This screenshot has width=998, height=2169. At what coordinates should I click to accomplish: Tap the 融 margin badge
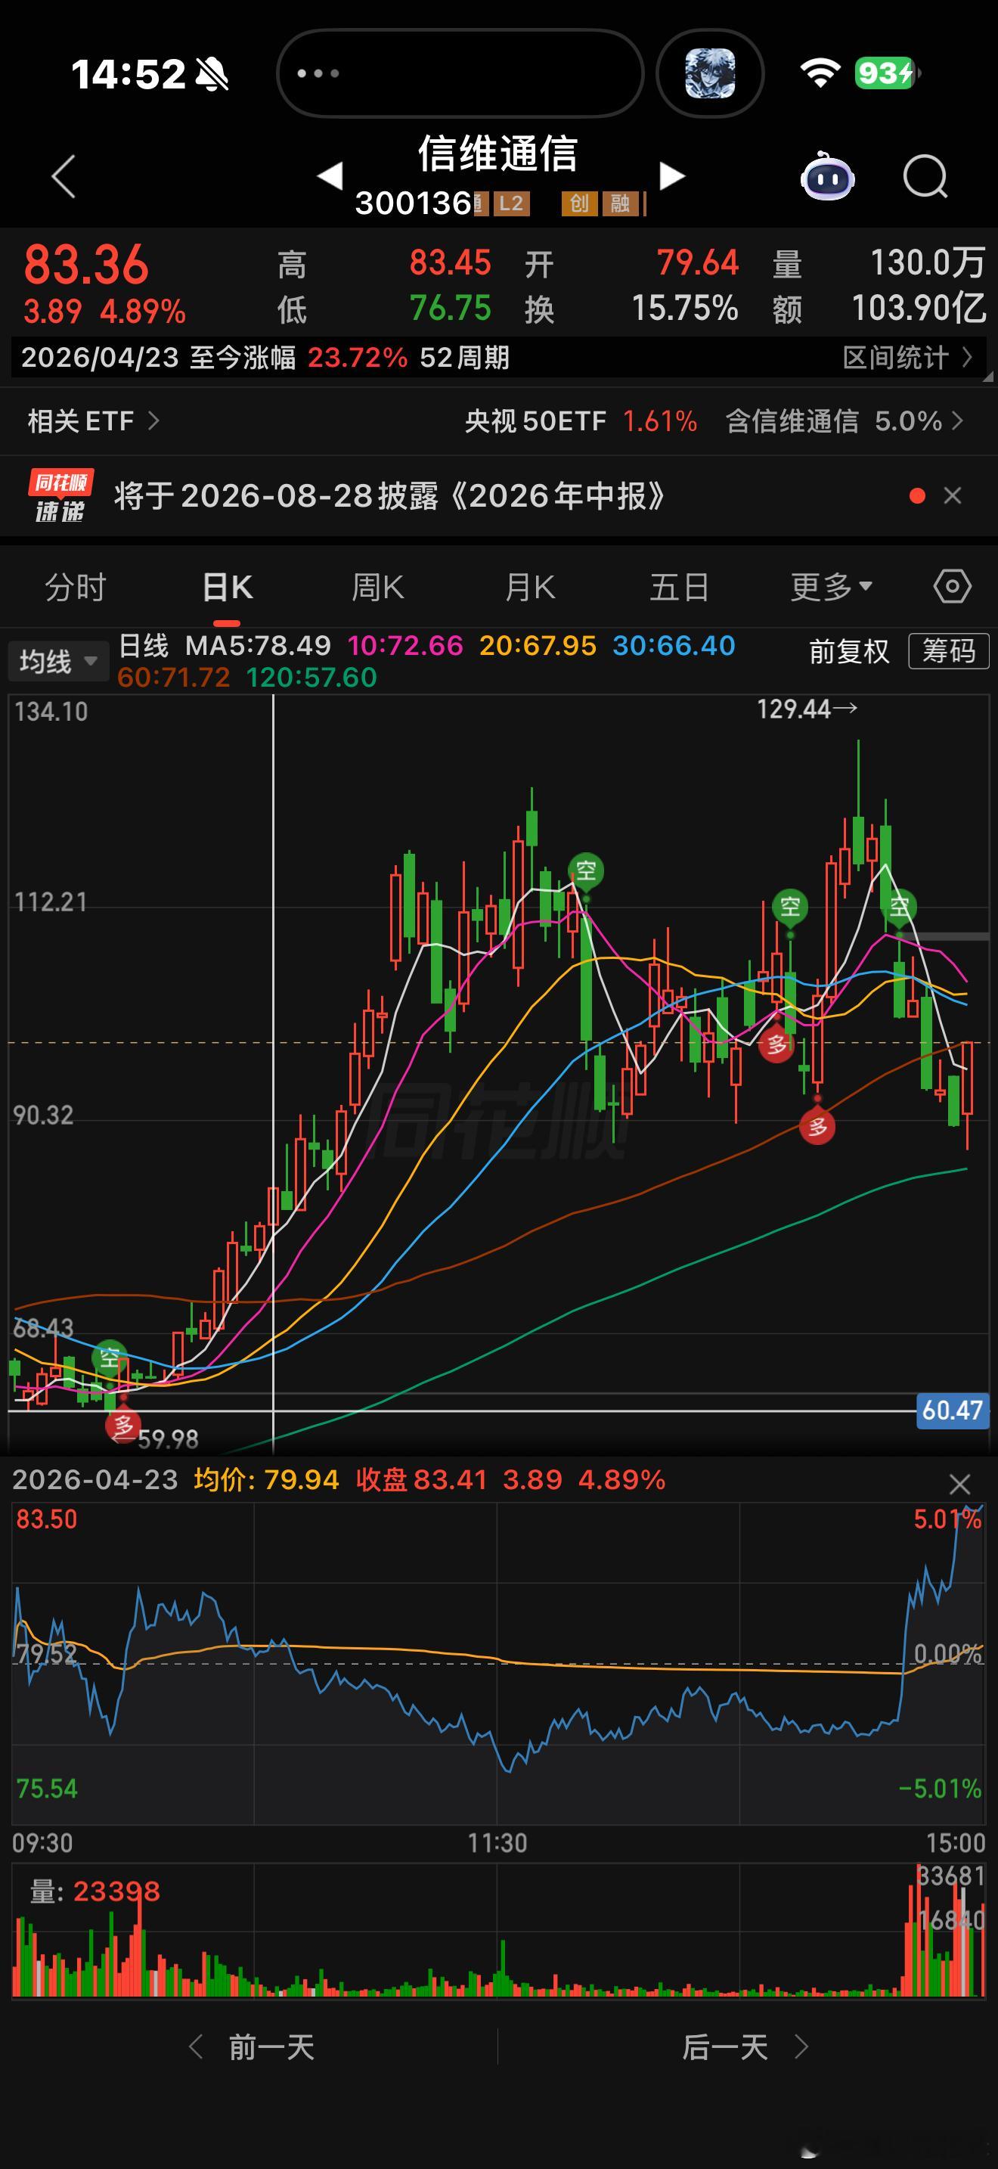[620, 203]
